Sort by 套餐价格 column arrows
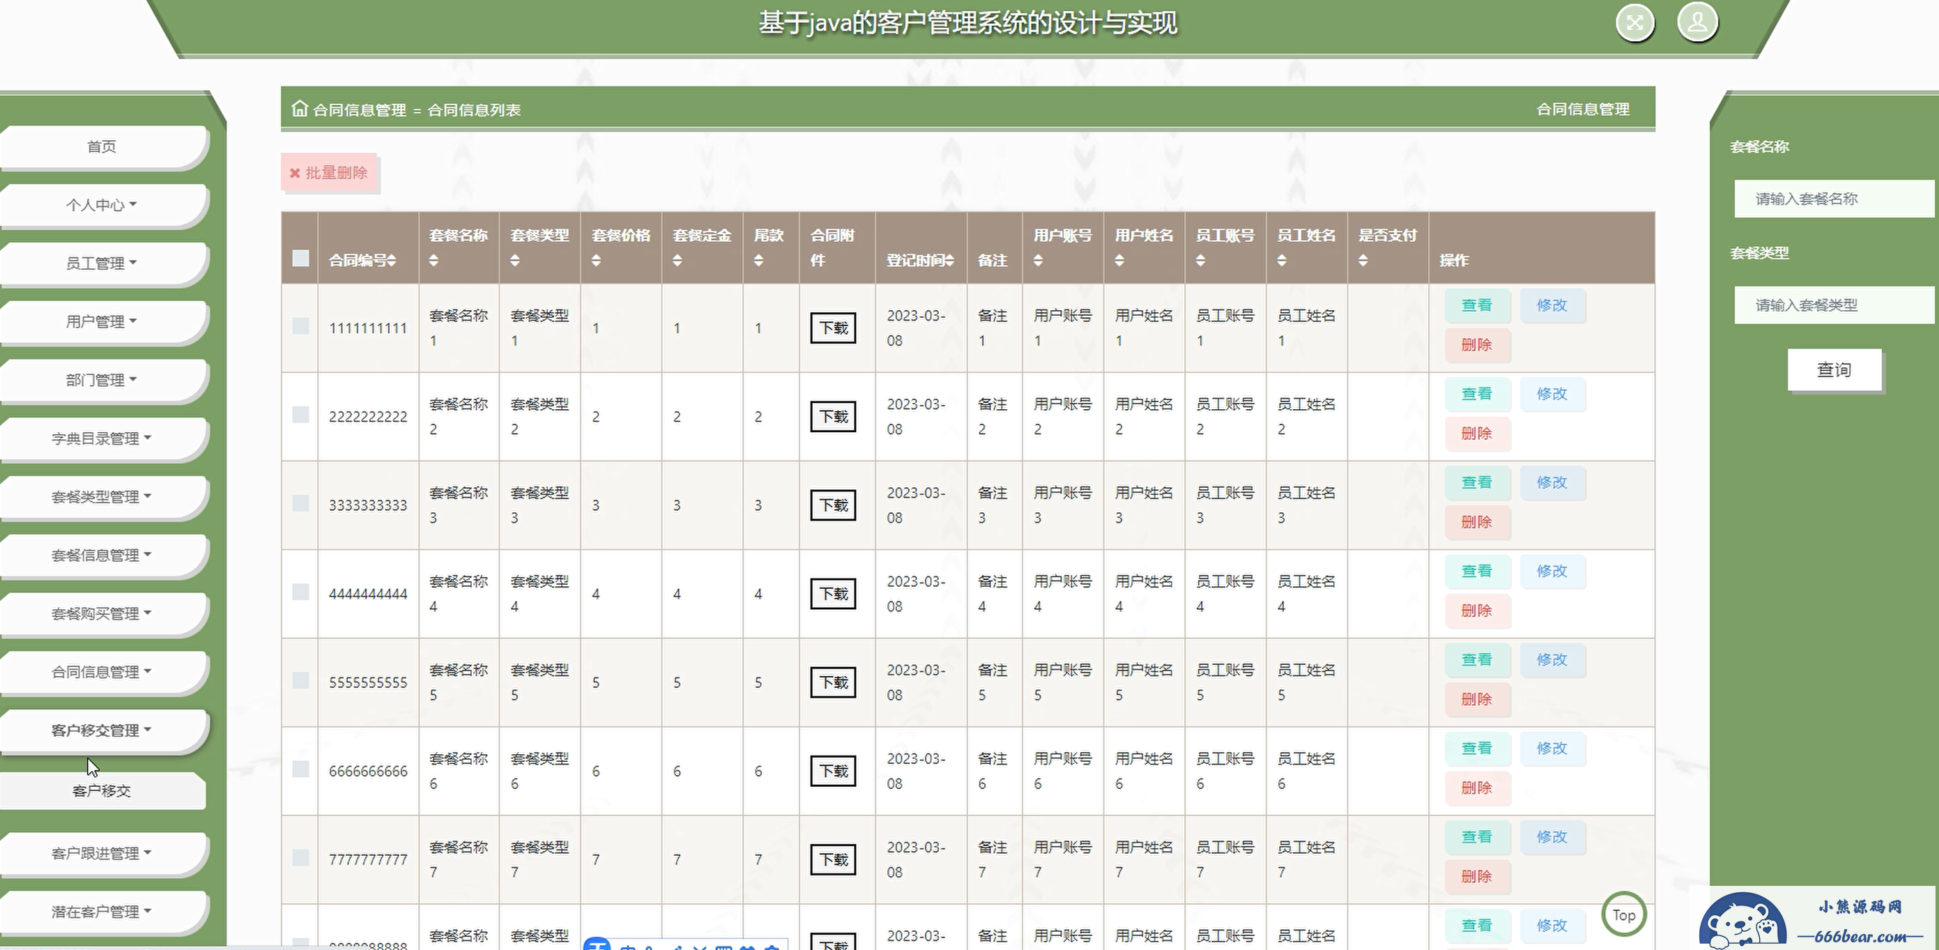 pos(596,261)
